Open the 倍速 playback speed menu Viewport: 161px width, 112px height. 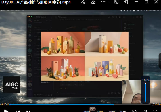[87, 111]
